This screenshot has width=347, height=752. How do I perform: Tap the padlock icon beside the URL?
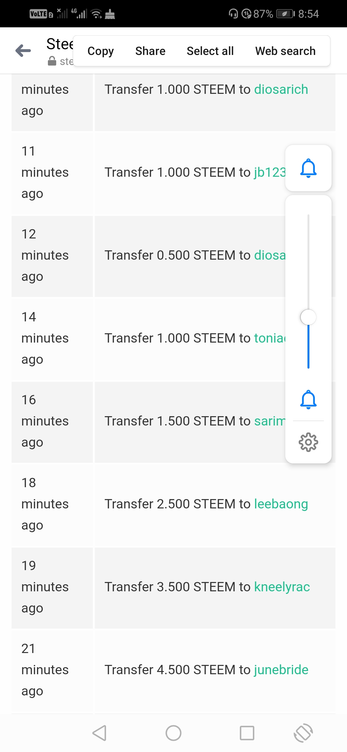pyautogui.click(x=52, y=61)
